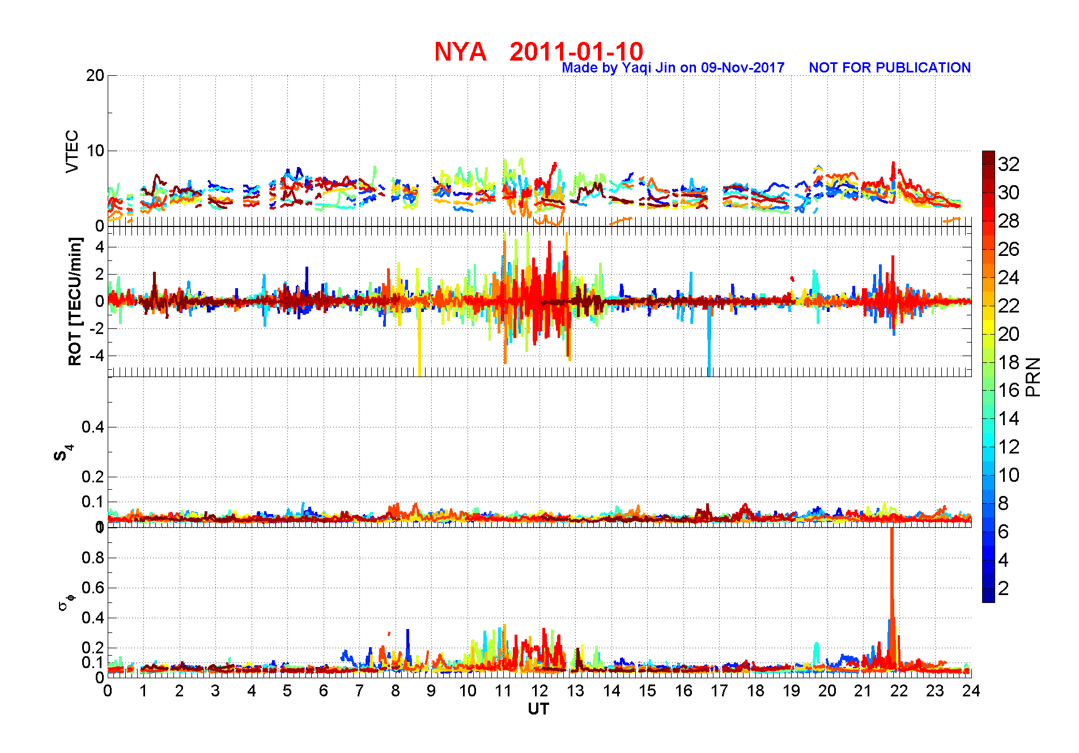Click ROT y-axis tick label -4

click(x=98, y=356)
